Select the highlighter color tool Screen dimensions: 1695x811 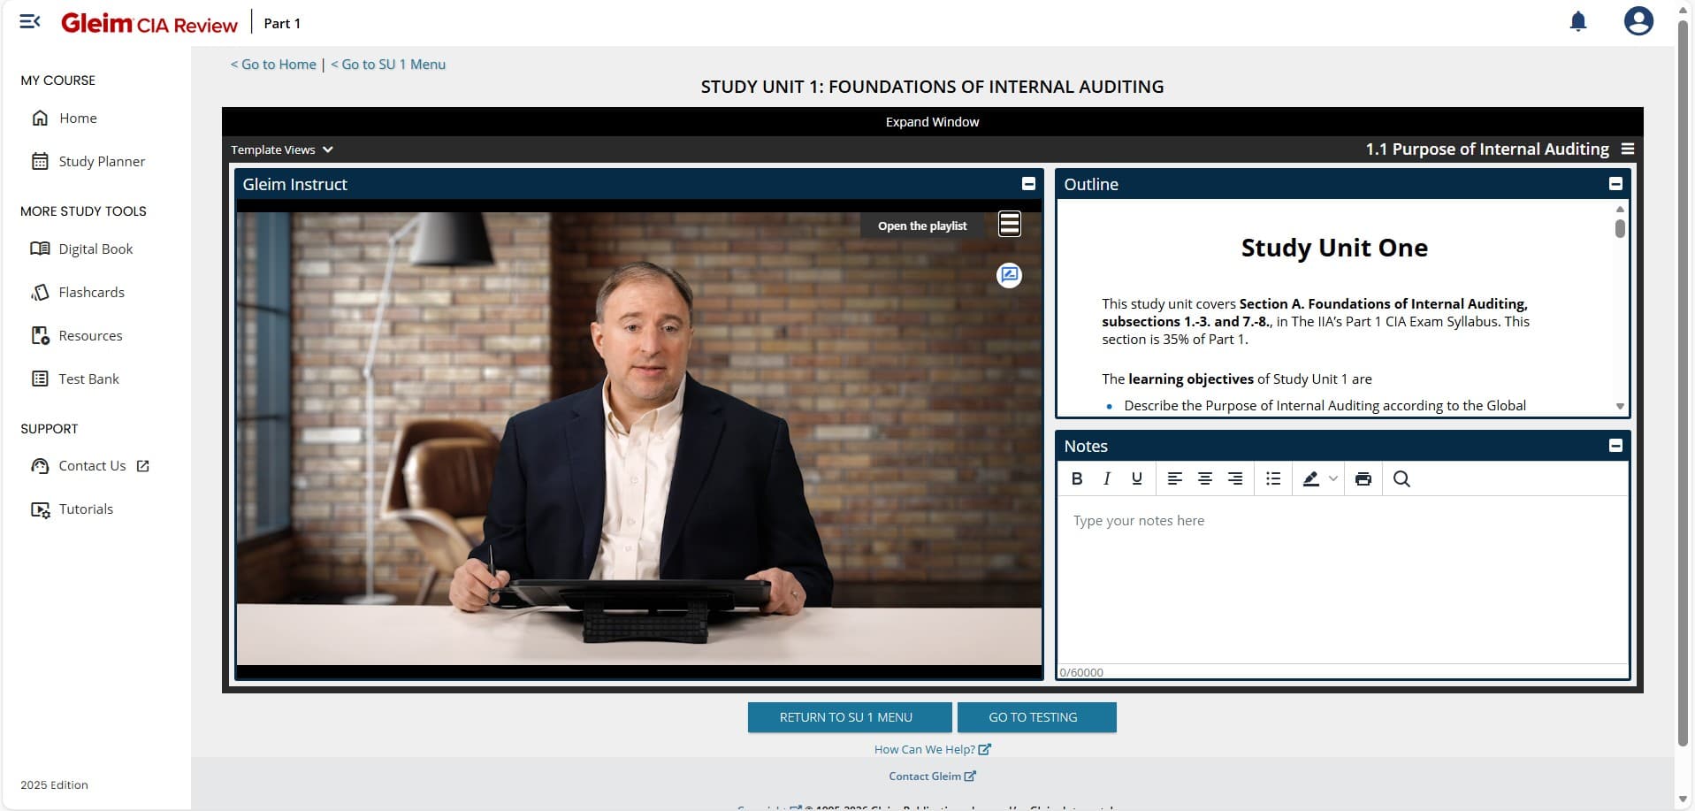pyautogui.click(x=1310, y=478)
